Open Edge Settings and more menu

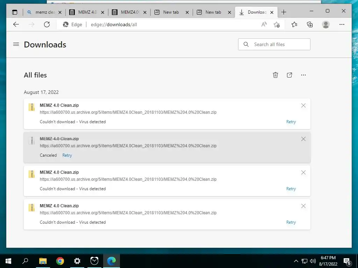click(342, 24)
